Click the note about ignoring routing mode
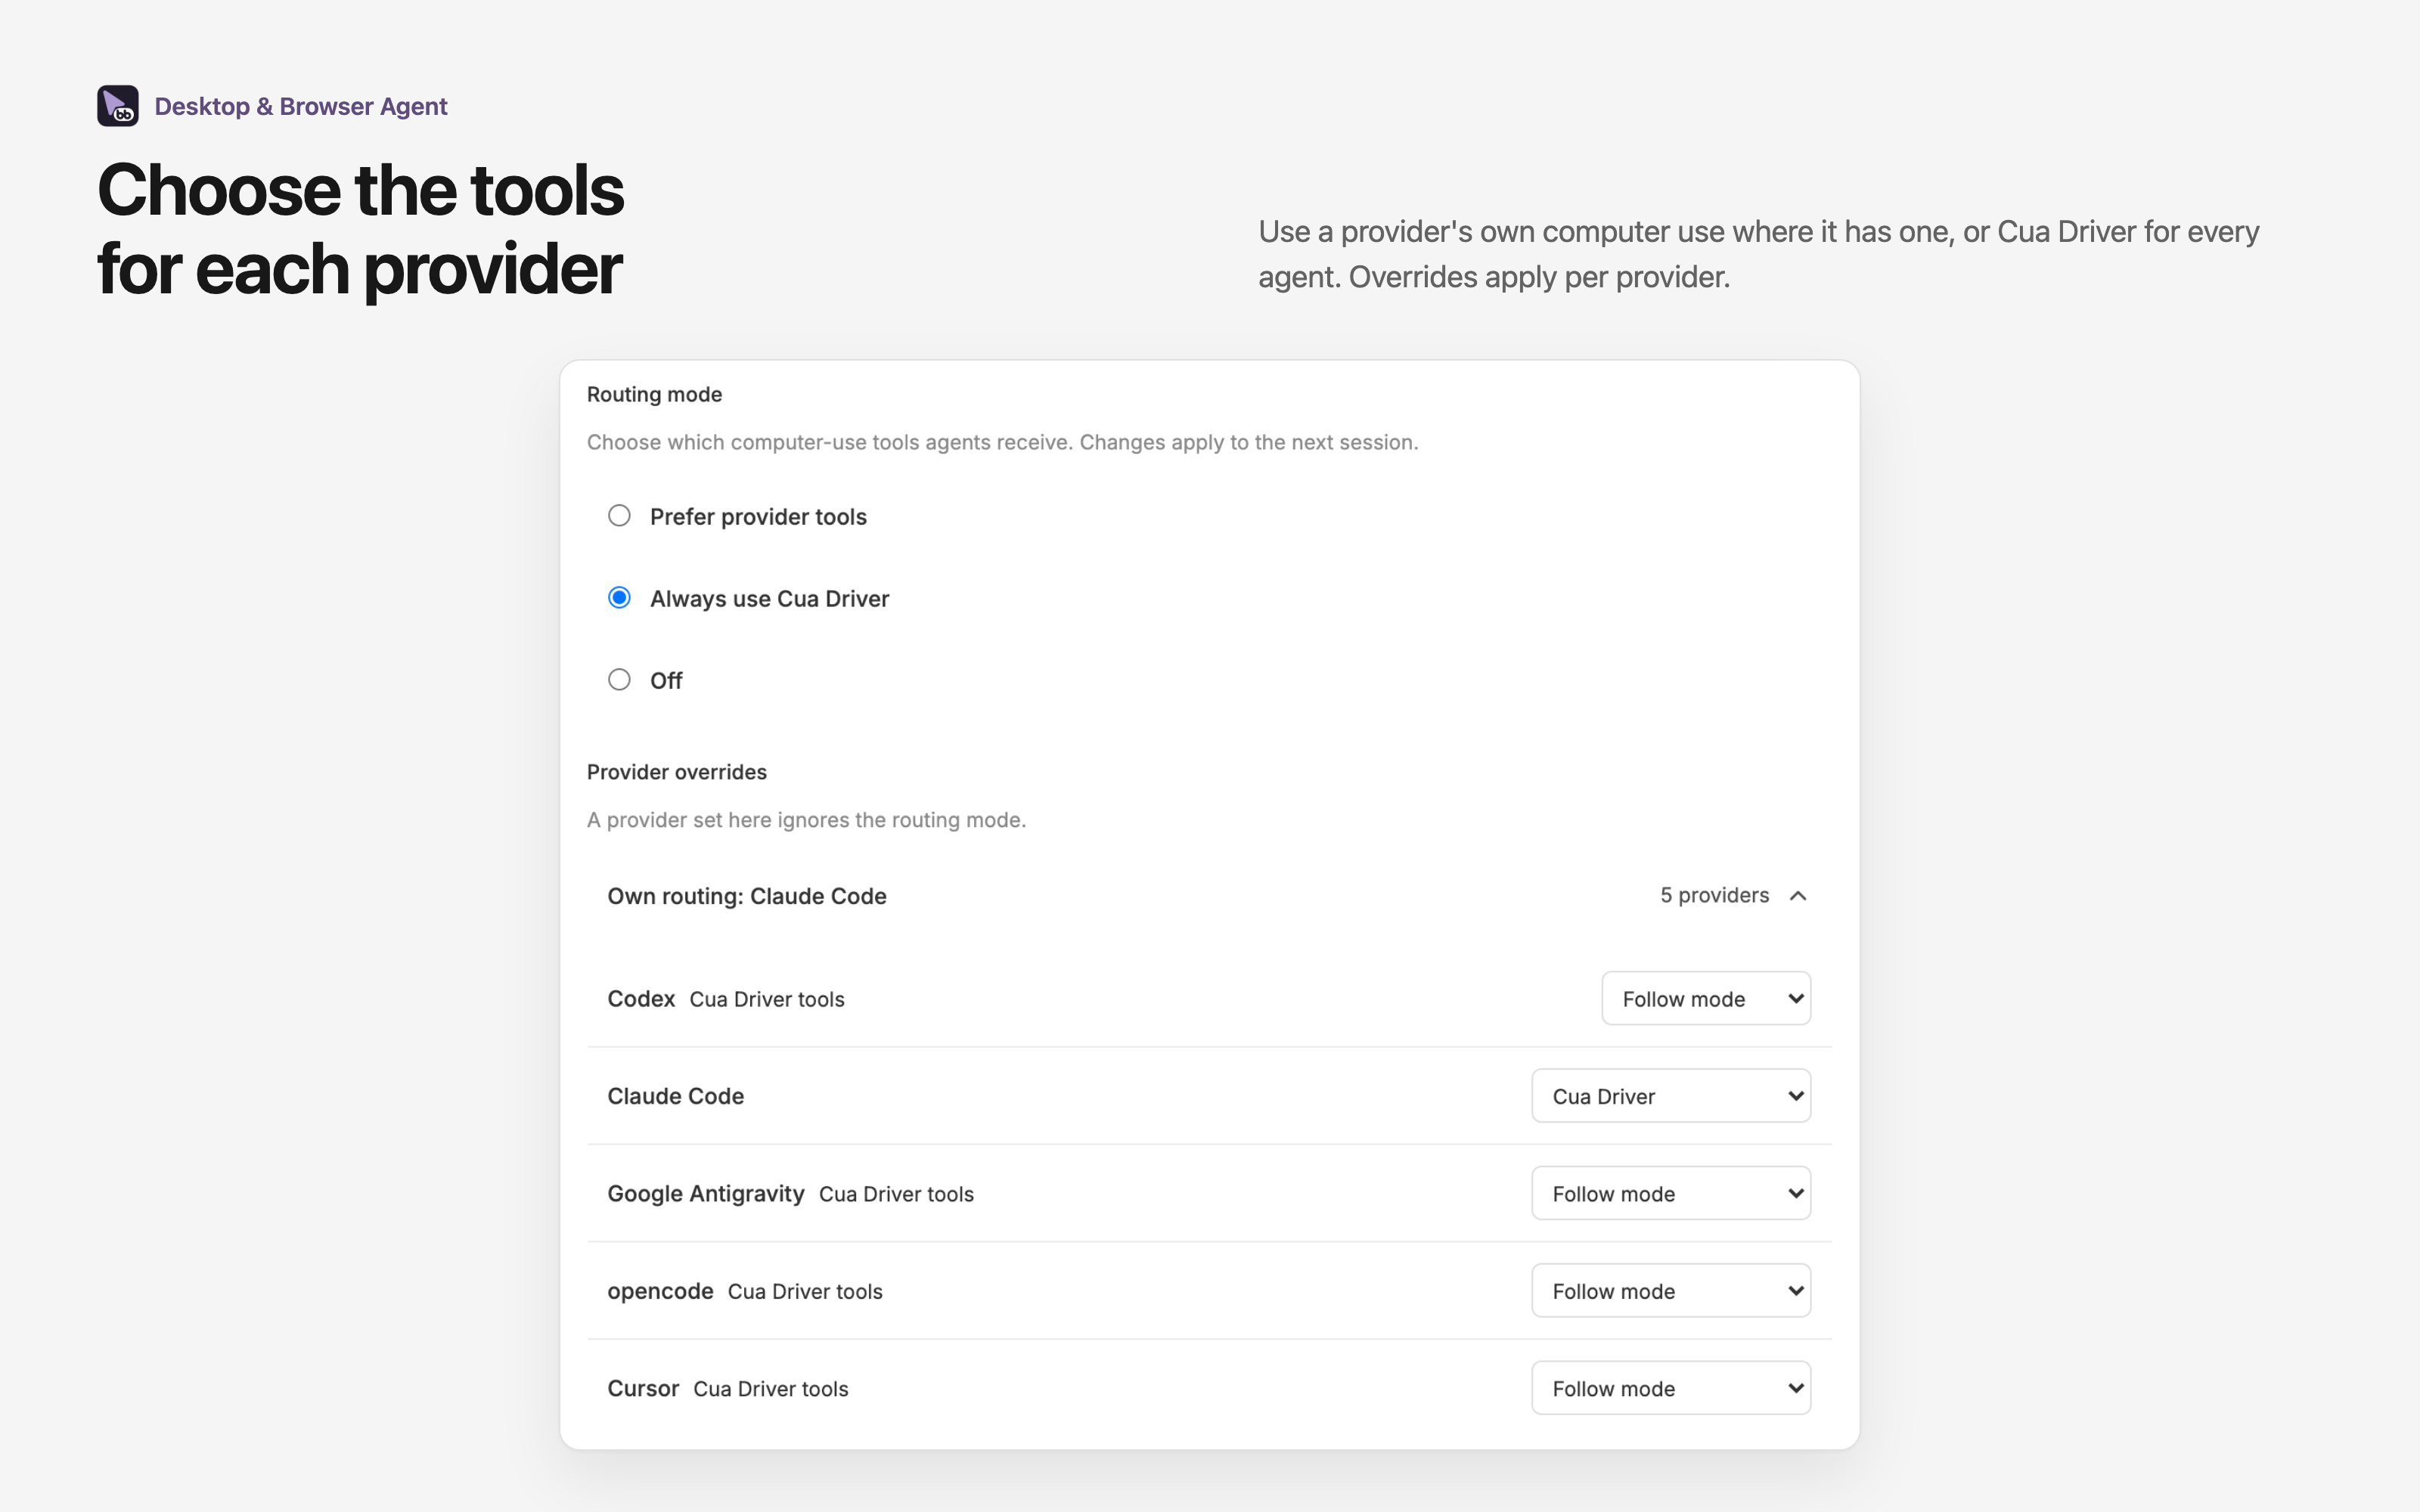Image resolution: width=2420 pixels, height=1512 pixels. pyautogui.click(x=806, y=820)
